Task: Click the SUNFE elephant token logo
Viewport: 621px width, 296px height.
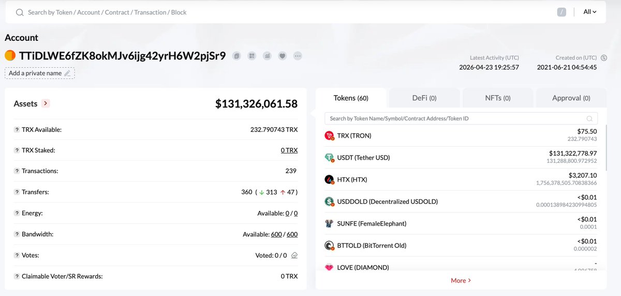Action: pos(330,224)
